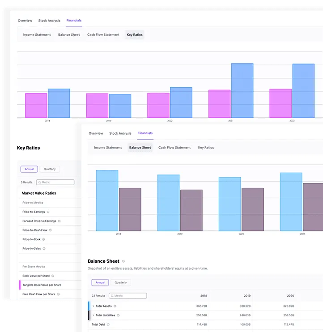Click info icon beside Price-to-Cash Flow
The height and width of the screenshot is (332, 323).
tap(51, 230)
